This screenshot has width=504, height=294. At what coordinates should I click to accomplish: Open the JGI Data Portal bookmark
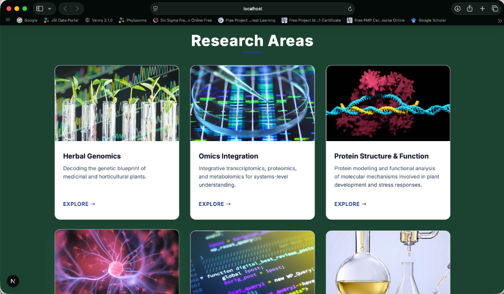pos(61,20)
